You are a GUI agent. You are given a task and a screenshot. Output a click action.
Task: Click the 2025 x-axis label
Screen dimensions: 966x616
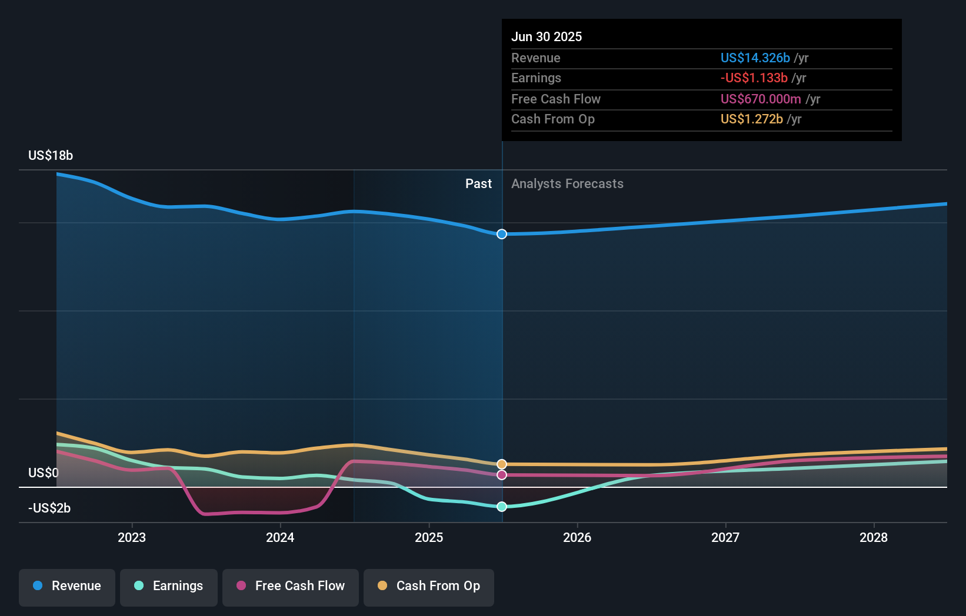click(429, 537)
